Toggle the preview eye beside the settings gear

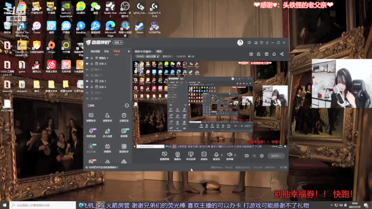(254, 156)
